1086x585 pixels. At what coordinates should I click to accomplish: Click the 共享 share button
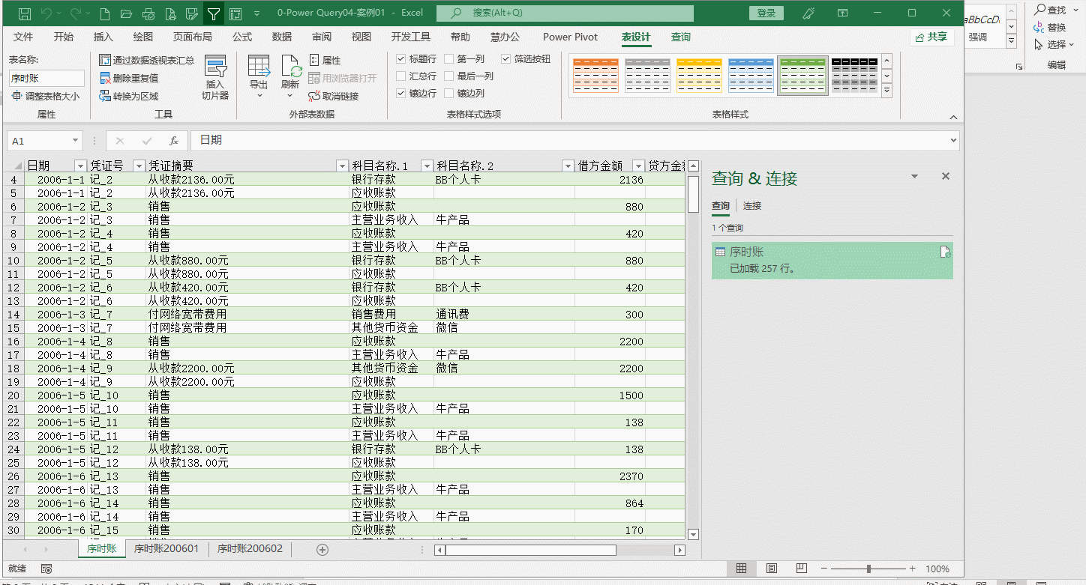point(931,37)
